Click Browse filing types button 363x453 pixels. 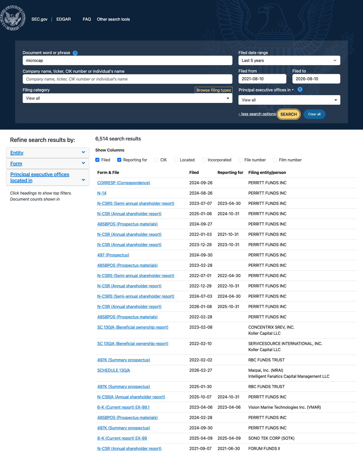(214, 90)
